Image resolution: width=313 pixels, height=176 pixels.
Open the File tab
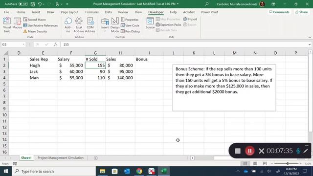6,12
